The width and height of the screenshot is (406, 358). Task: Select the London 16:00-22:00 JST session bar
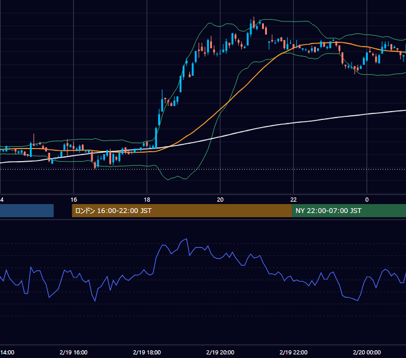coord(182,211)
